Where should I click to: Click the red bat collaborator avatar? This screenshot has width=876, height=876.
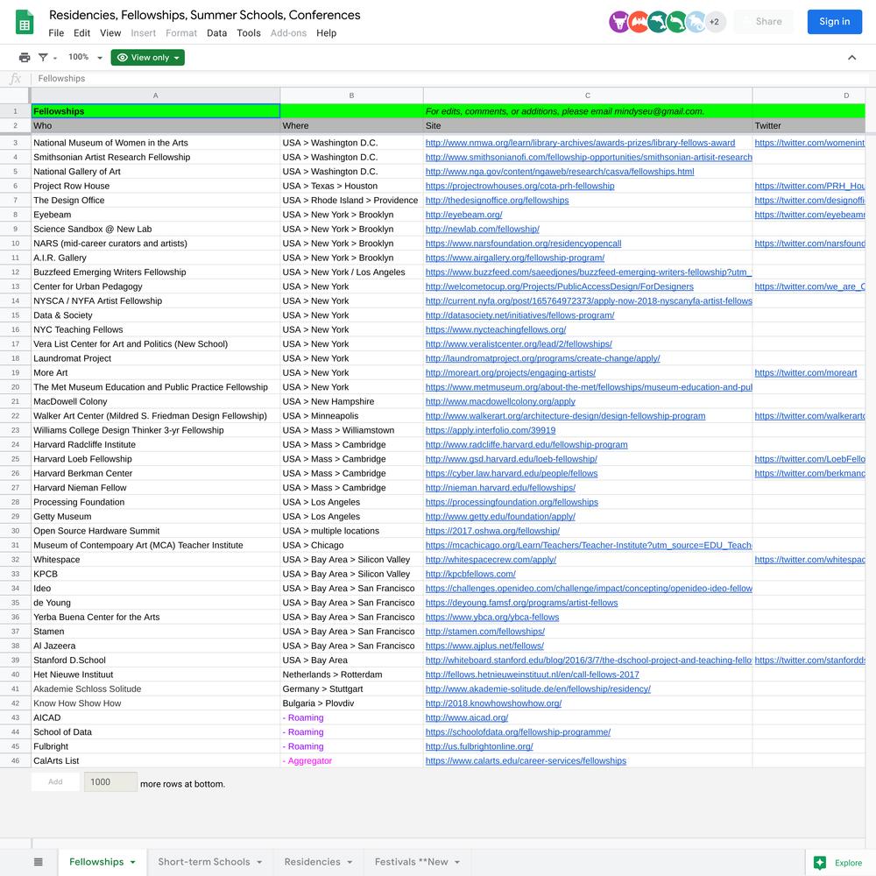pos(639,22)
